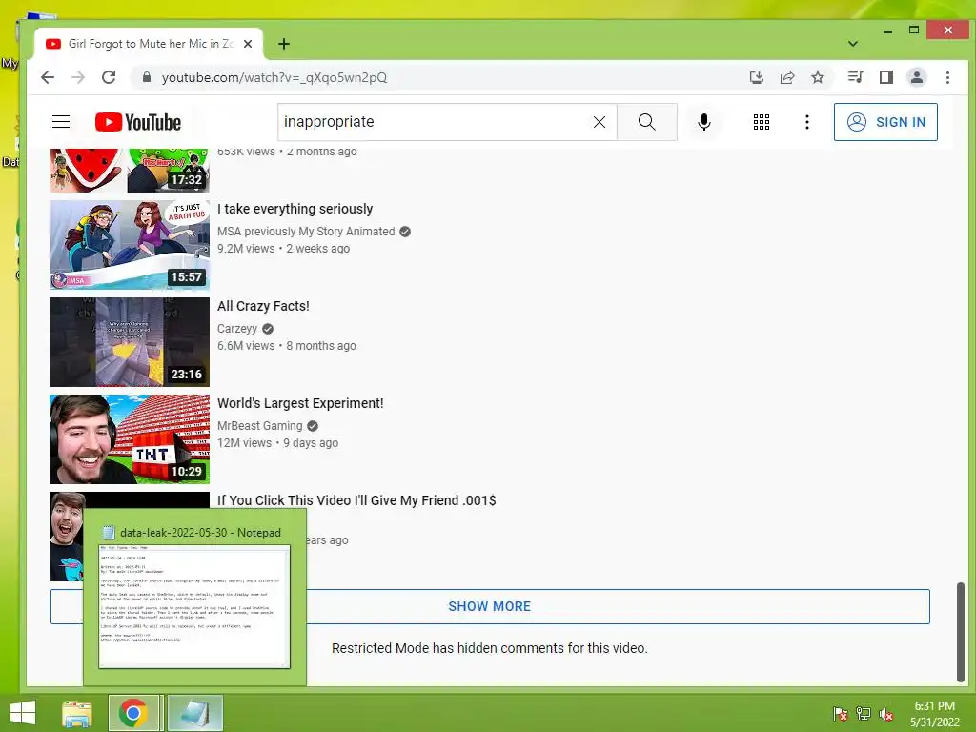Bookmark this tab with the star icon
Image resolution: width=976 pixels, height=732 pixels.
(x=817, y=77)
